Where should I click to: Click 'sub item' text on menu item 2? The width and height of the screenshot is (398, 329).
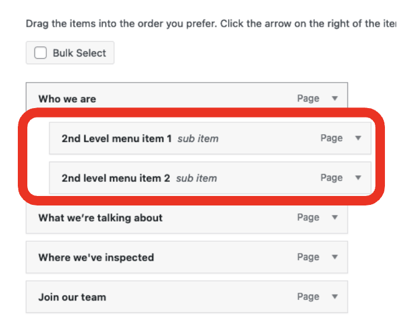tap(197, 178)
